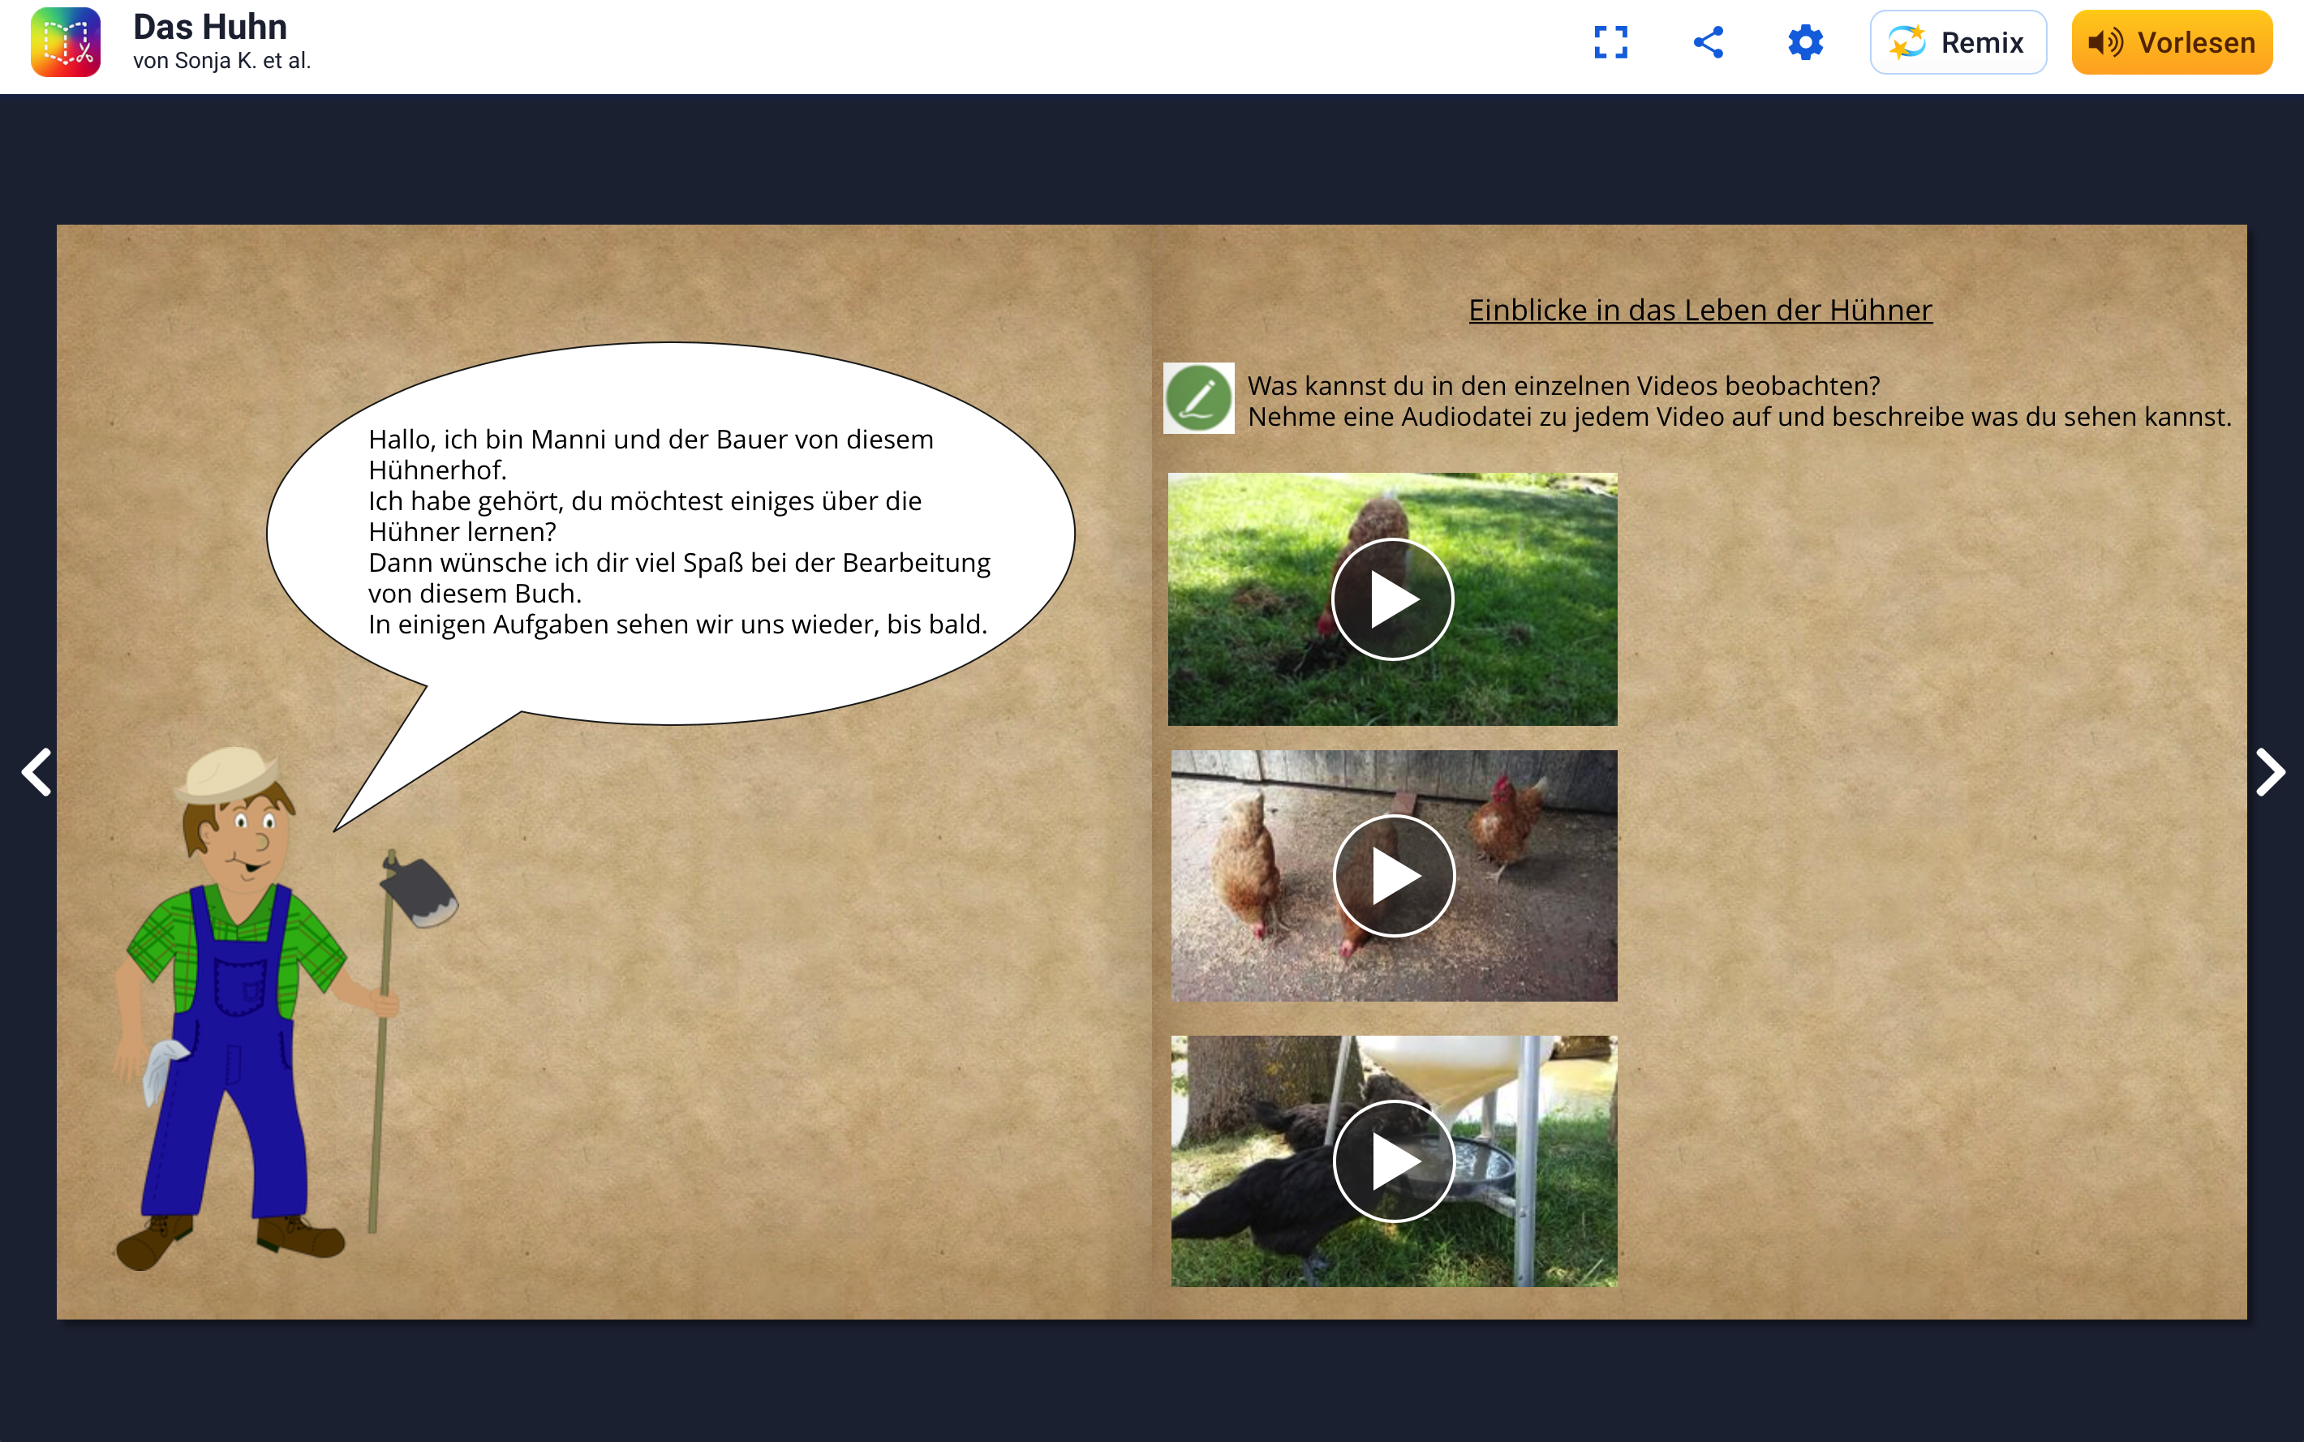Click text 'Was kannst du in den einzelnen Videos beobachten?'
2304x1442 pixels.
click(1563, 385)
